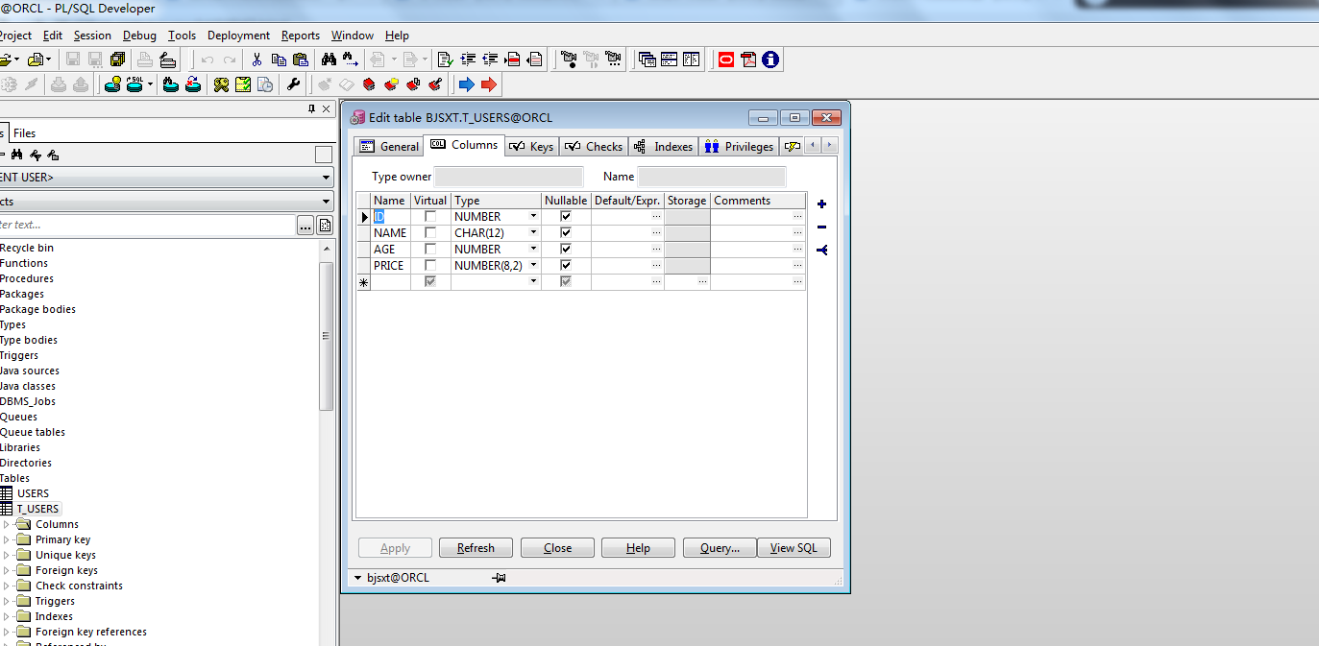
Task: Click the Close button in dialog
Action: pyautogui.click(x=557, y=548)
